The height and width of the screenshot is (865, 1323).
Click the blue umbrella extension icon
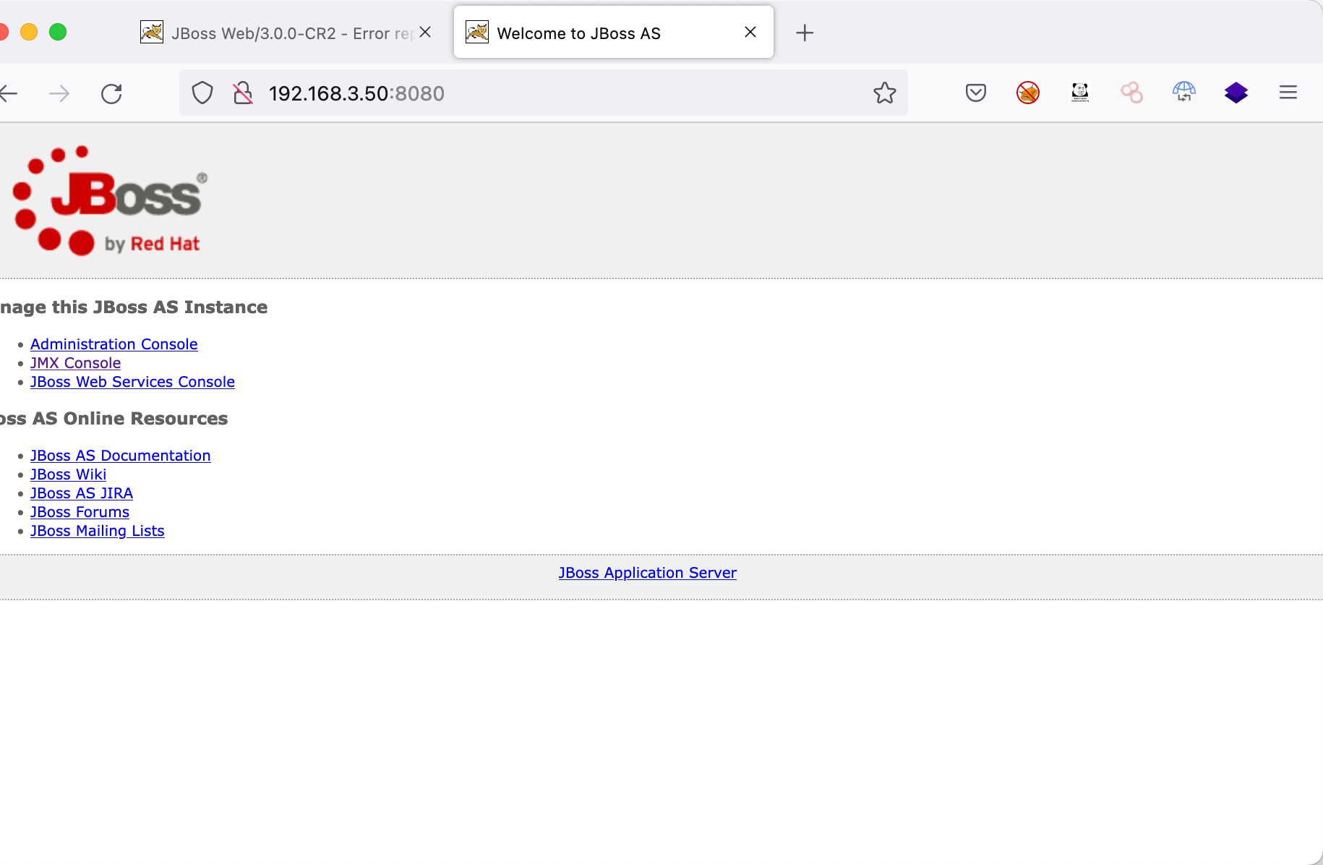[1183, 93]
